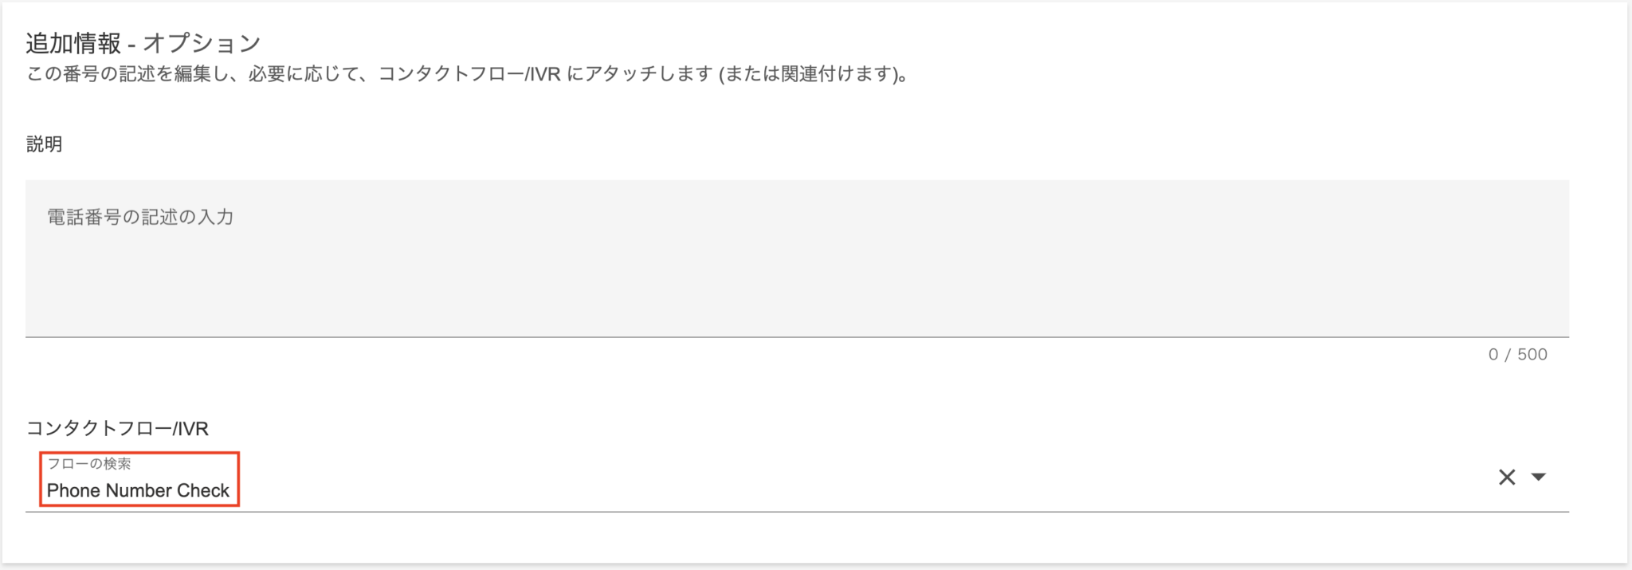Remove the Phone Number Check flow selection

1506,477
